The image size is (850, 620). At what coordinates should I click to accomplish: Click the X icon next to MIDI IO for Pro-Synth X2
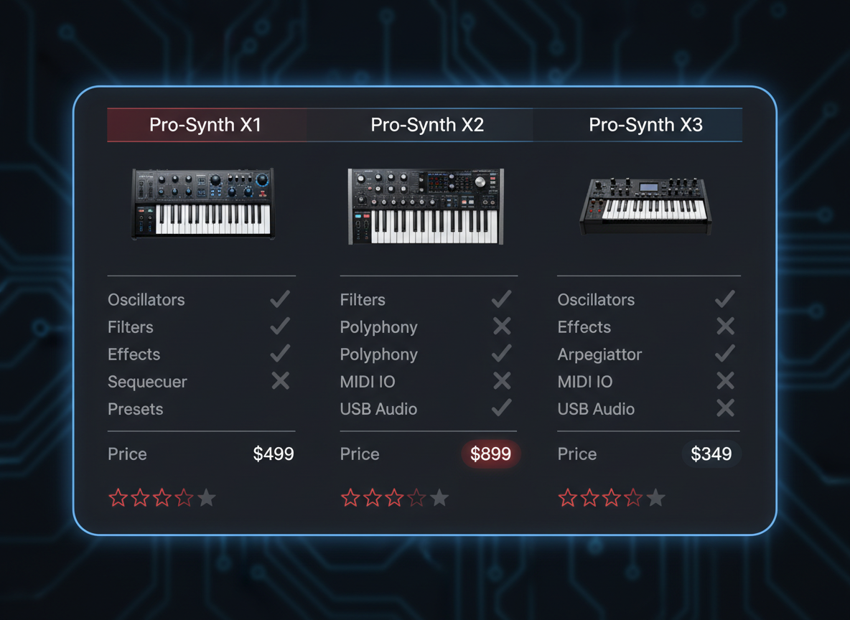click(x=501, y=381)
